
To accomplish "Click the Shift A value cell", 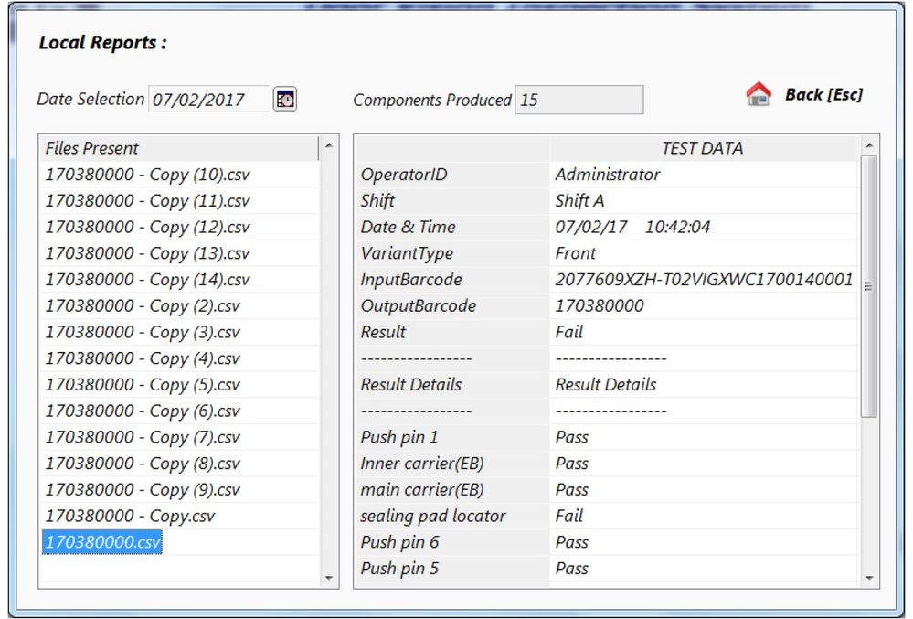I will (x=703, y=201).
